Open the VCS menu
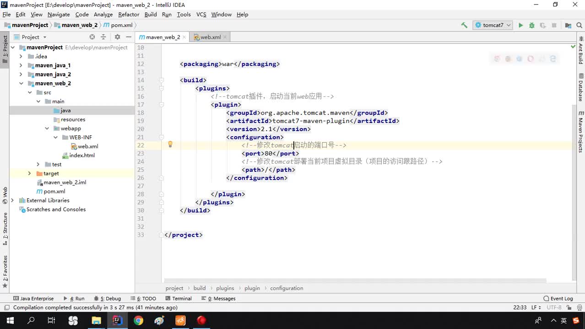 pos(201,14)
